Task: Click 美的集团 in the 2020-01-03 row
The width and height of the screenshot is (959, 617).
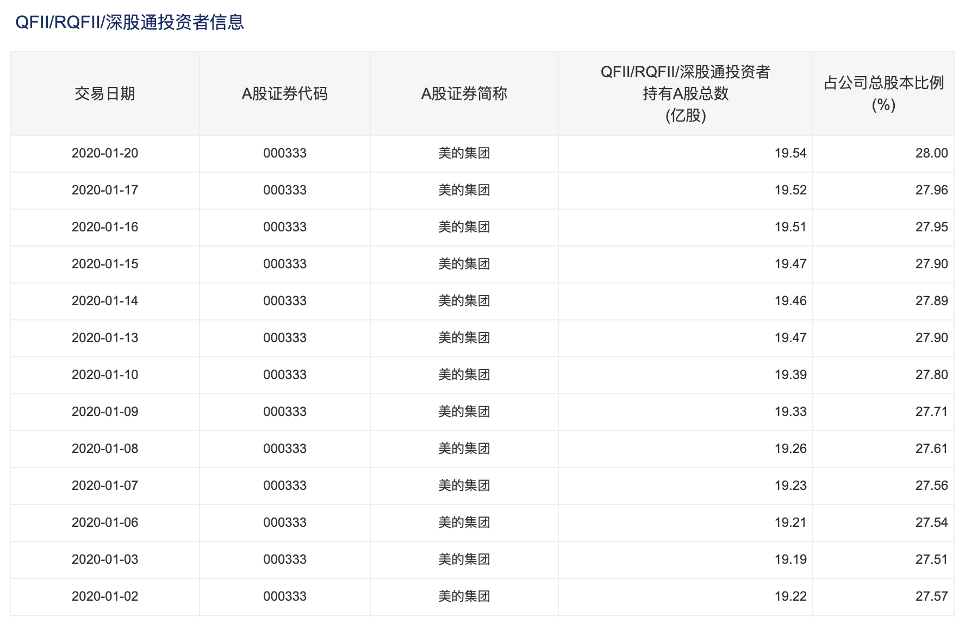Action: coord(464,559)
